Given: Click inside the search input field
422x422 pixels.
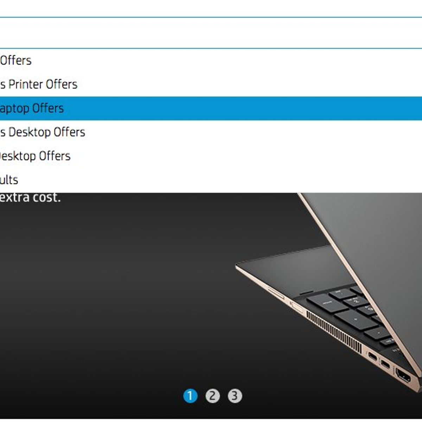Looking at the screenshot, I should pyautogui.click(x=211, y=33).
